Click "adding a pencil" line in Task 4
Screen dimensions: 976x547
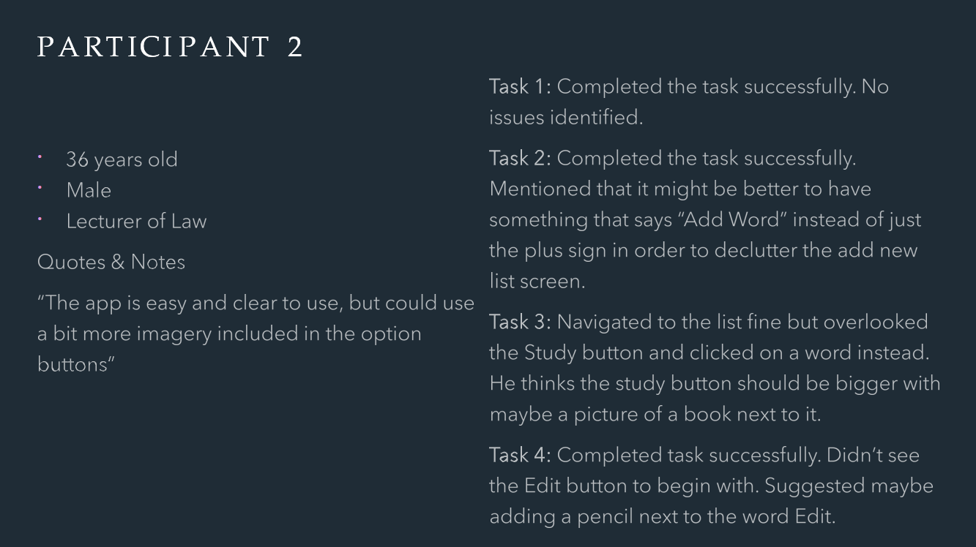[x=662, y=516]
